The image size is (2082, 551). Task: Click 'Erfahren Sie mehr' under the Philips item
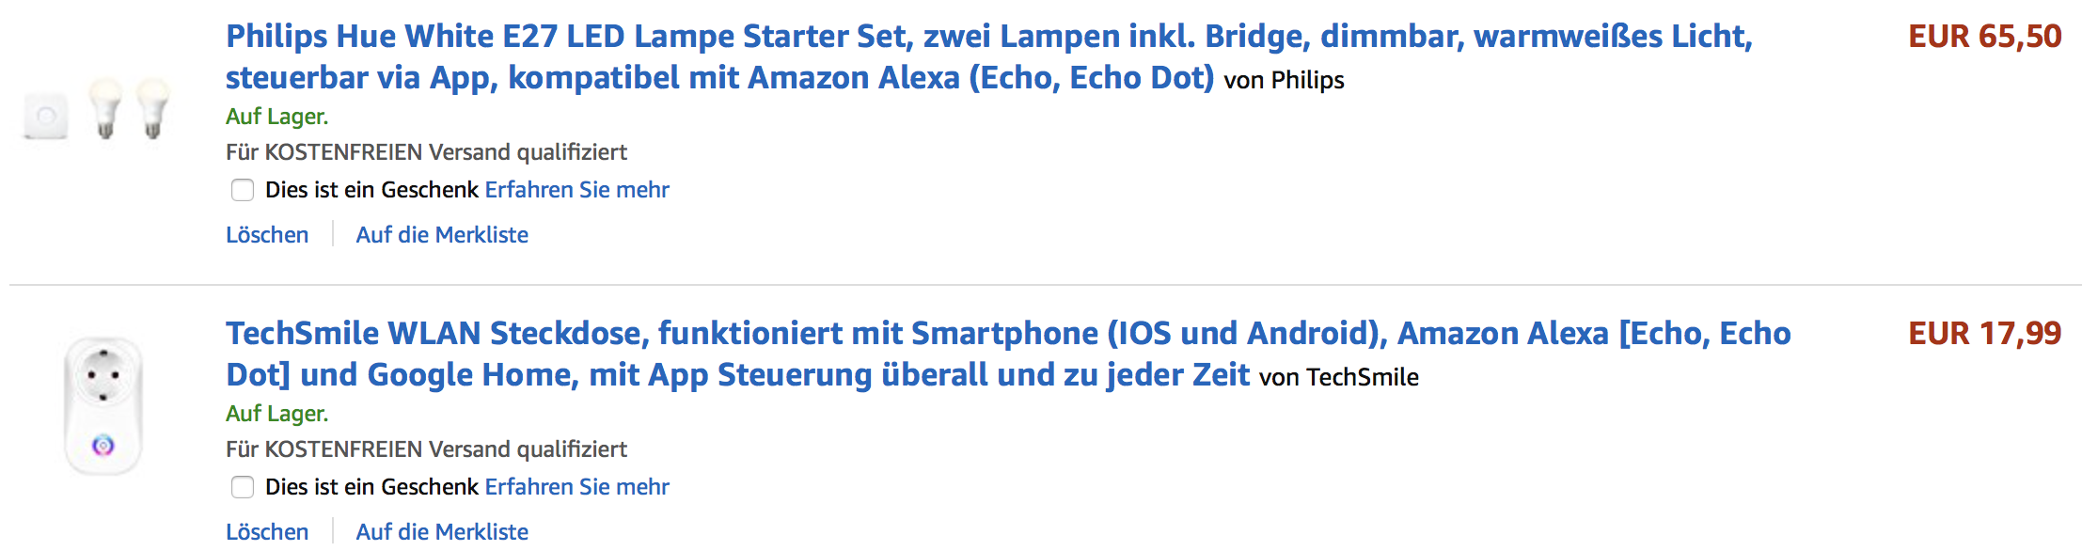tap(576, 190)
